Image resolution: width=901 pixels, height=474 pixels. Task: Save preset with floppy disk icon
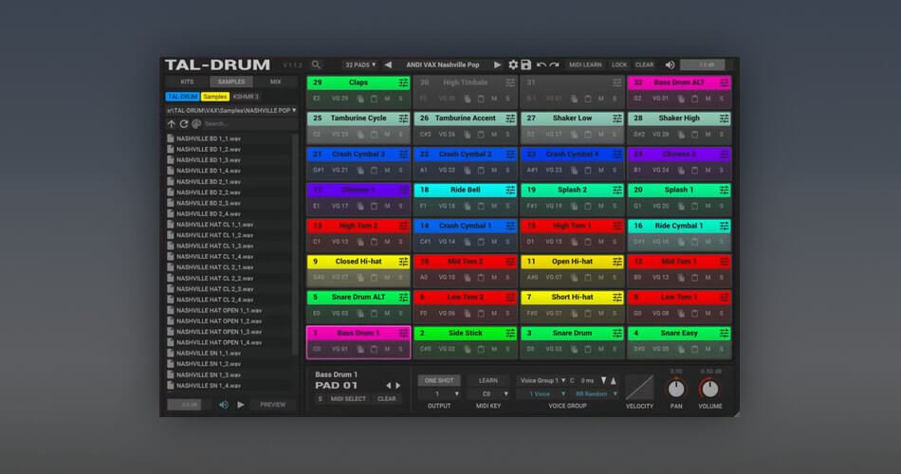525,64
